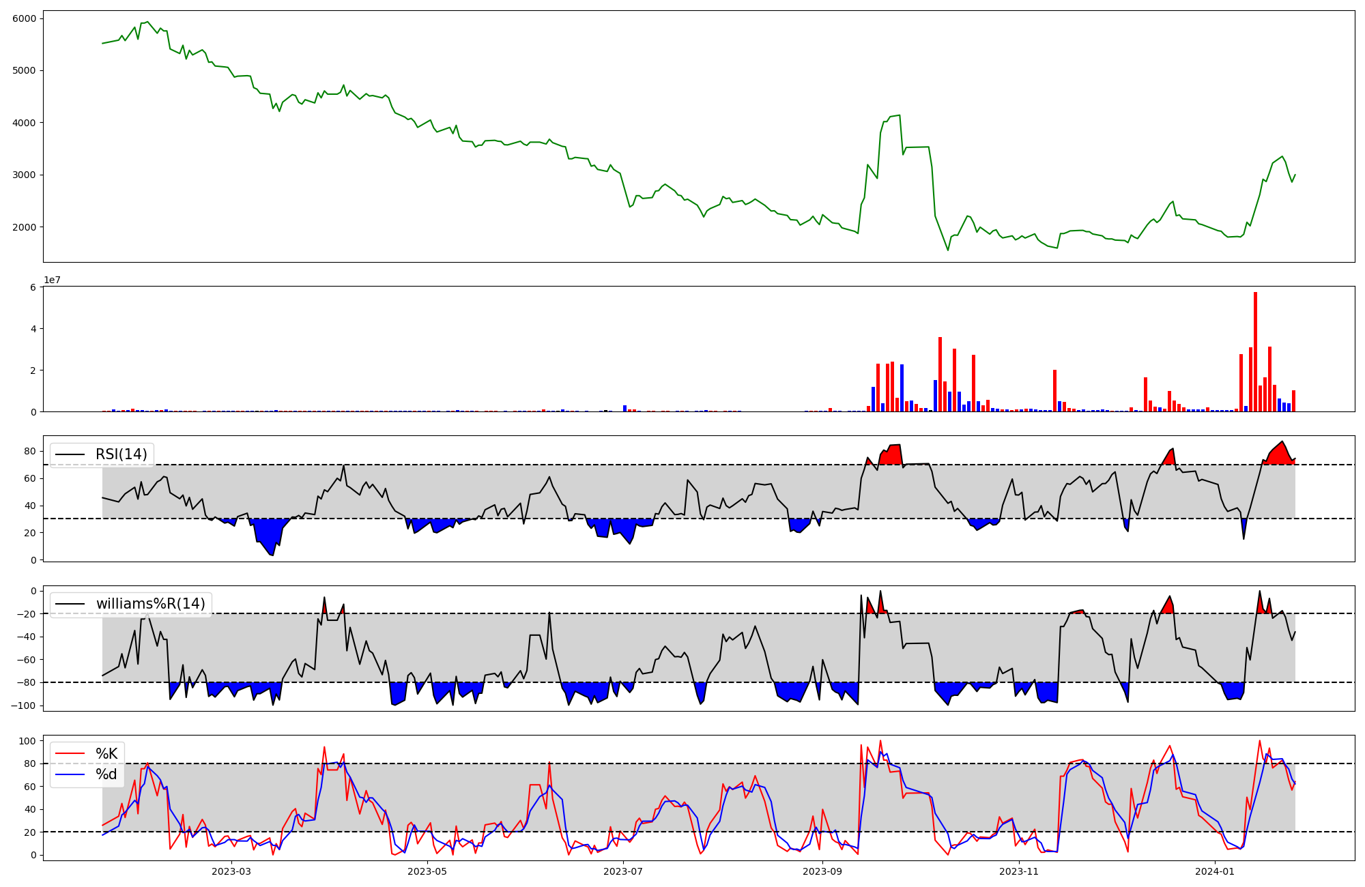Click the 80 tick on RSI axis
Viewport: 1365px width, 887px height.
click(x=31, y=452)
